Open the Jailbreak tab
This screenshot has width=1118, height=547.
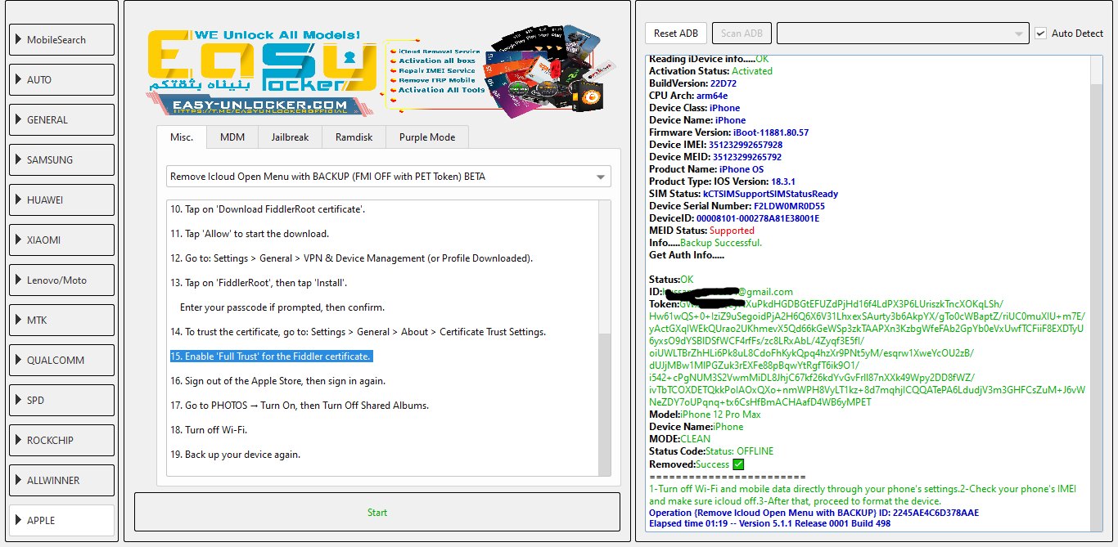coord(291,137)
